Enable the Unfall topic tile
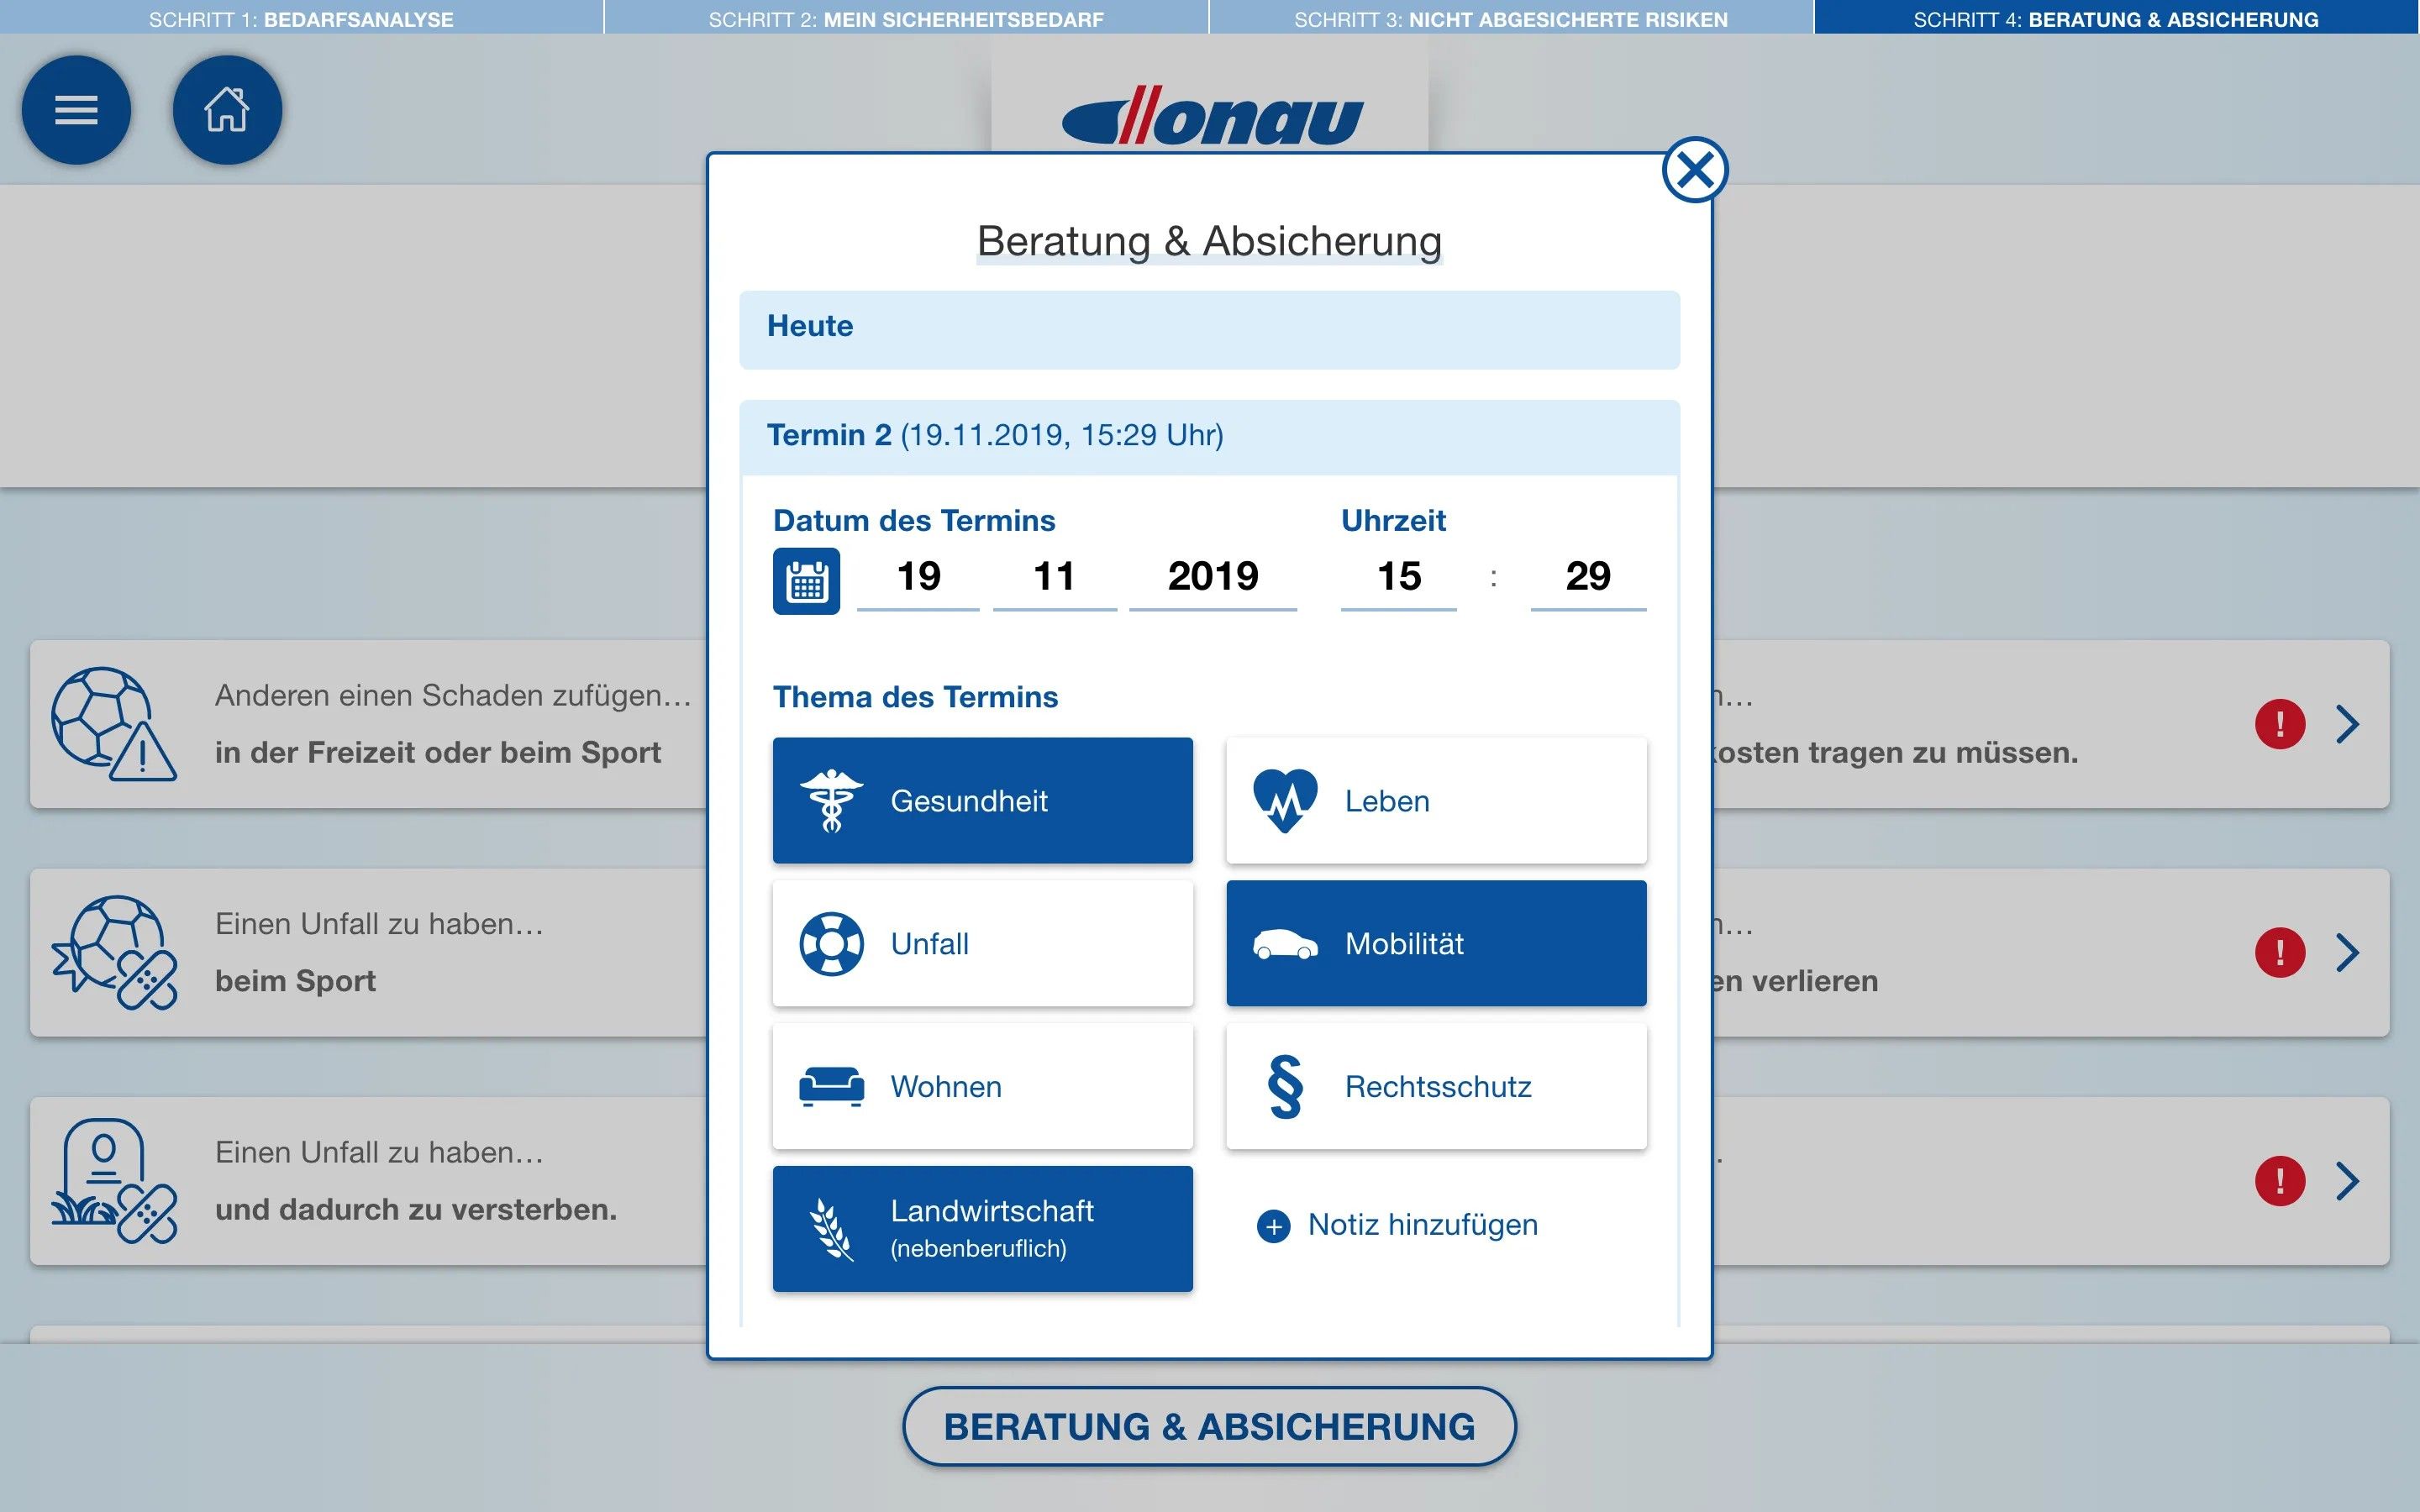 (x=982, y=943)
